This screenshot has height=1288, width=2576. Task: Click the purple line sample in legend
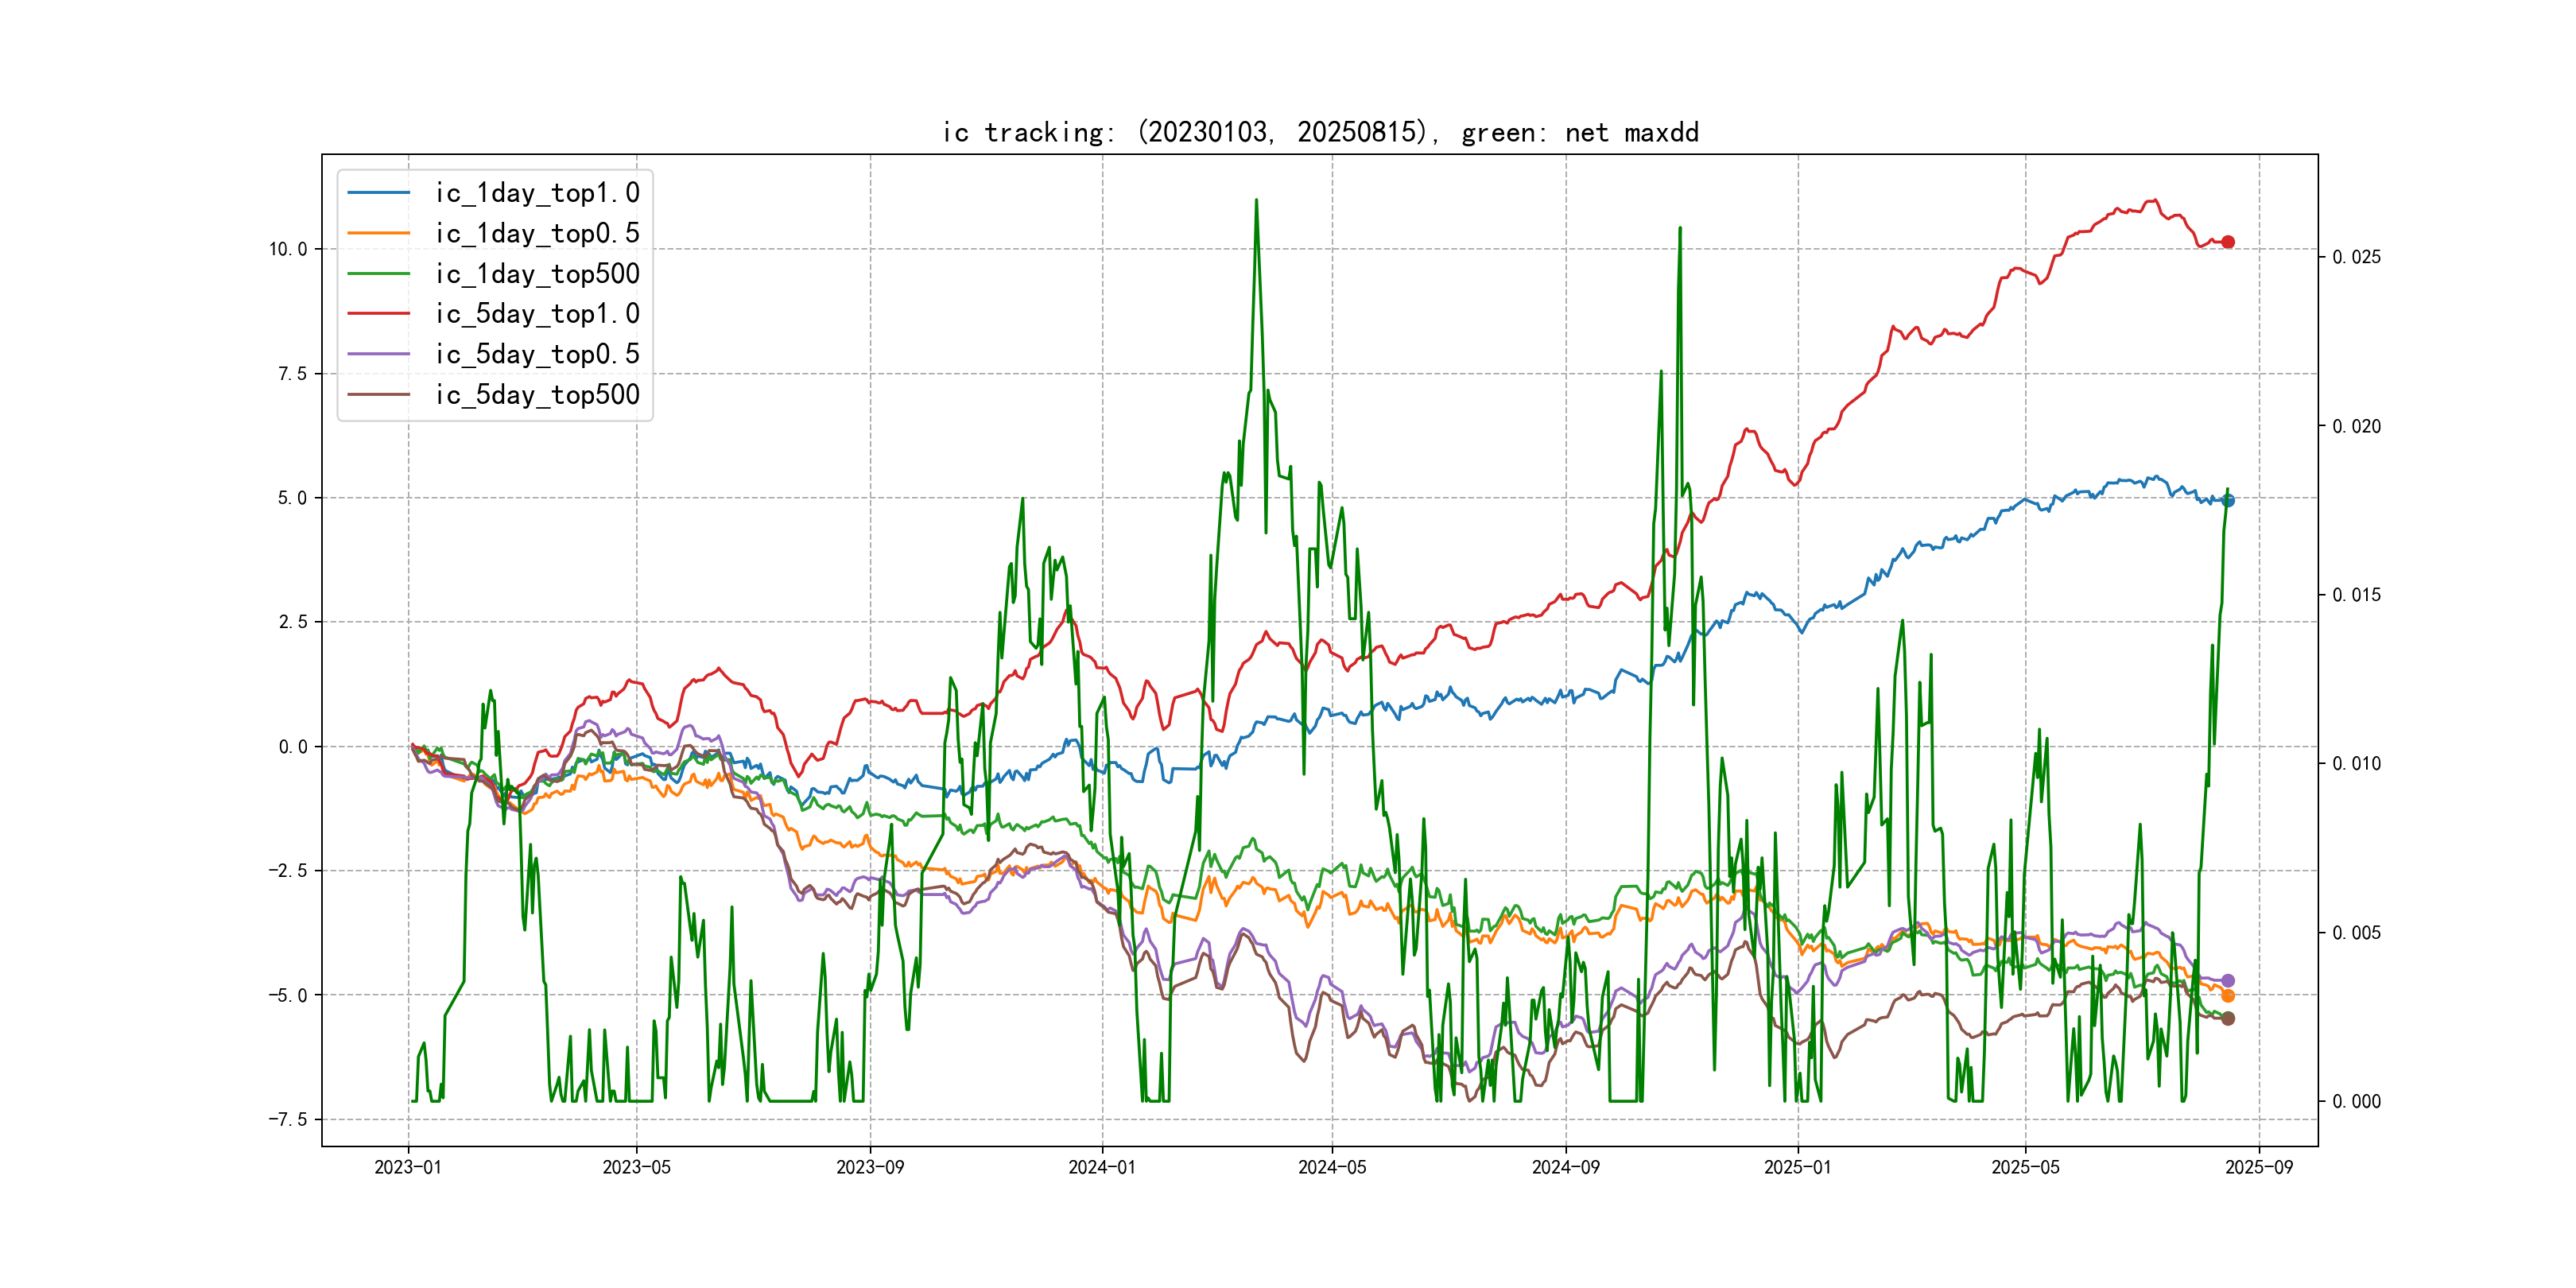(x=379, y=354)
